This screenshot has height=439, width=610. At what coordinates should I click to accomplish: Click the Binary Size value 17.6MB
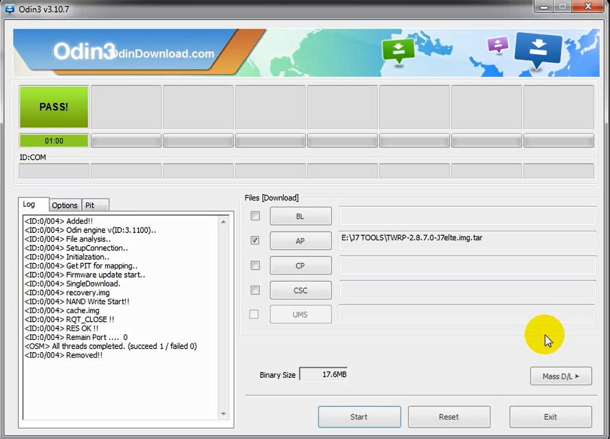[323, 374]
